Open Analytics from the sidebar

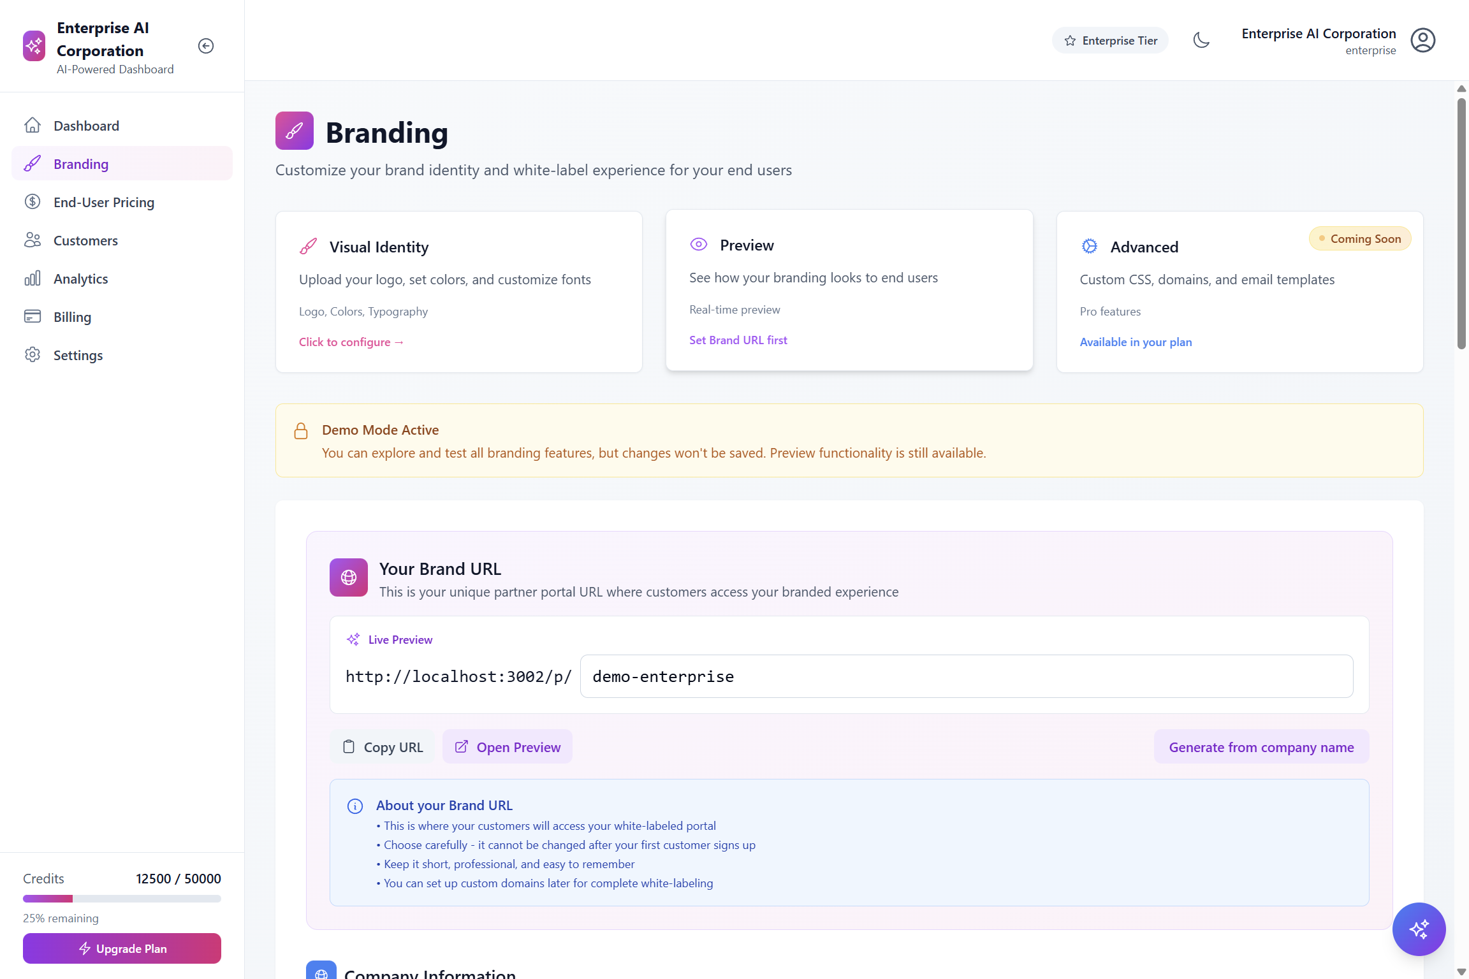pos(80,279)
